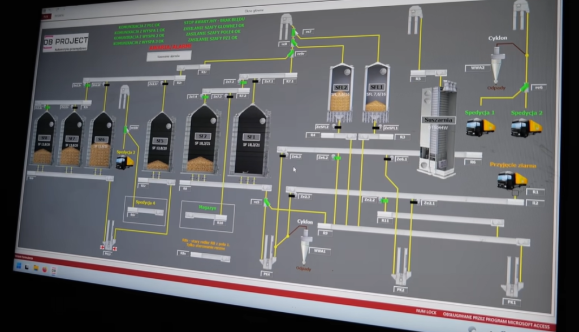Toggle the re5 diverter valve
The width and height of the screenshot is (579, 332).
click(267, 202)
